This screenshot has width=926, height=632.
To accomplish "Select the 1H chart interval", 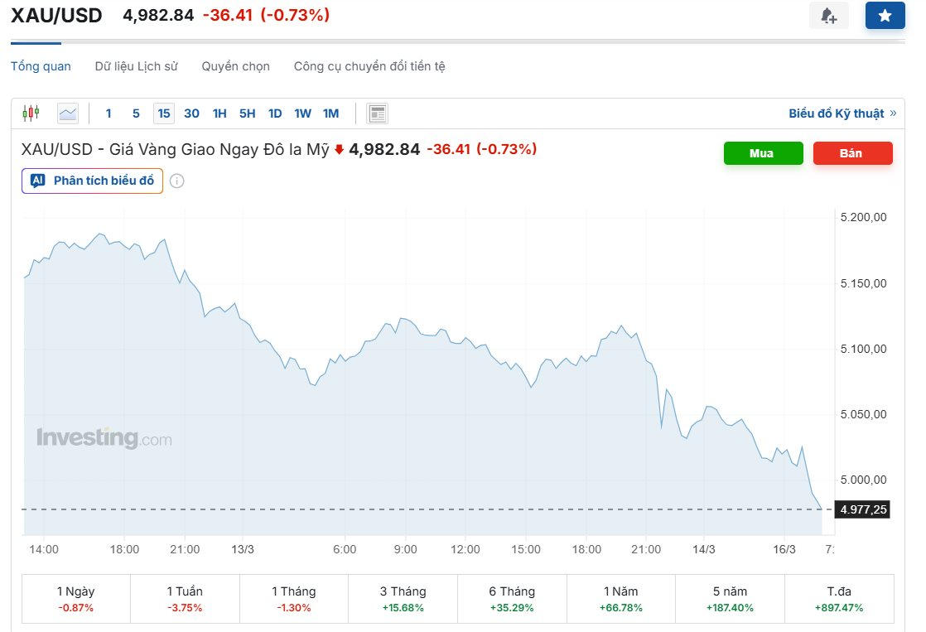I will tap(219, 113).
